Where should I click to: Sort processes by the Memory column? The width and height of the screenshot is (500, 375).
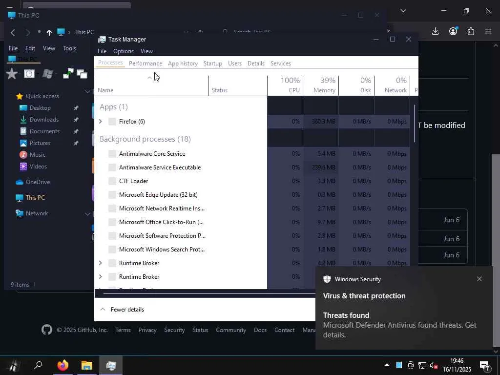tap(321, 85)
